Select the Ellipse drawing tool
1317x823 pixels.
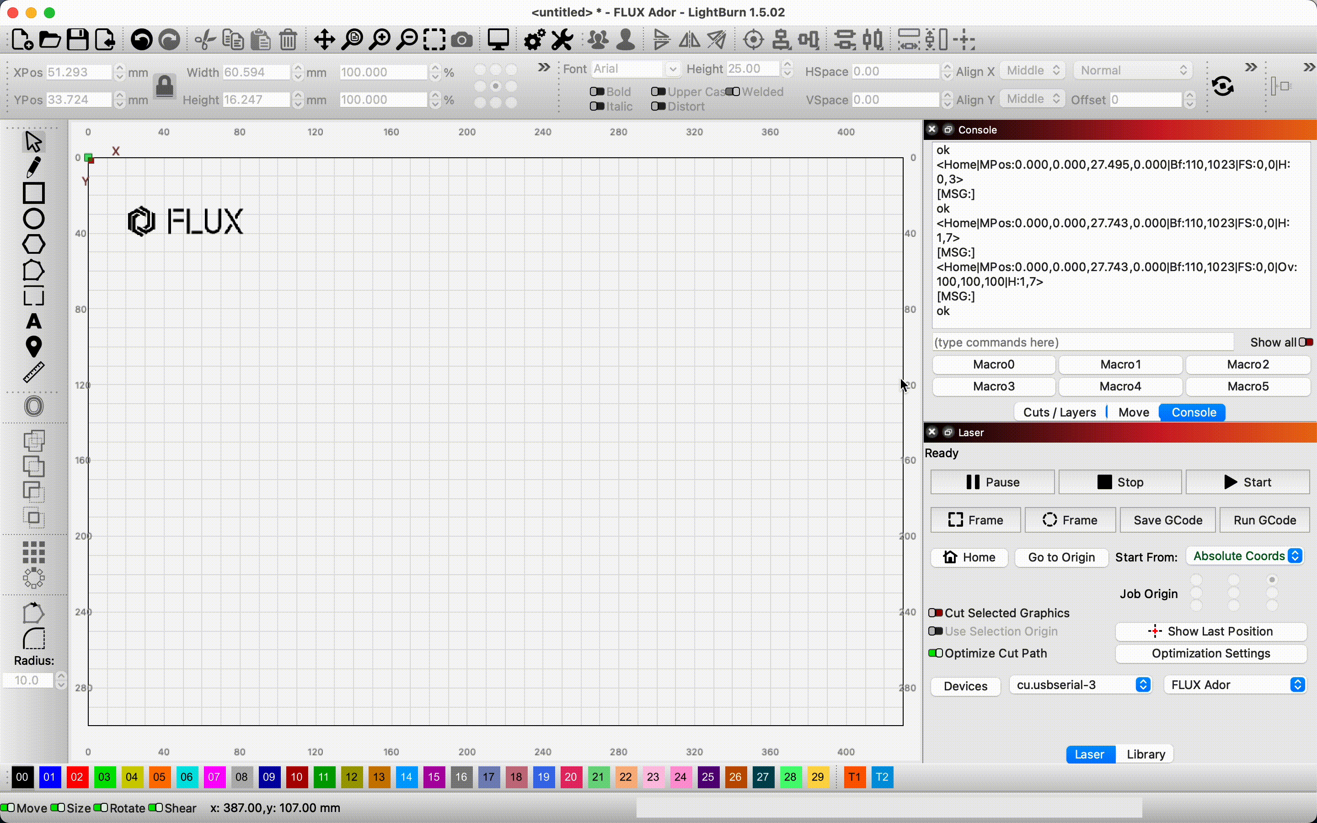pyautogui.click(x=33, y=219)
